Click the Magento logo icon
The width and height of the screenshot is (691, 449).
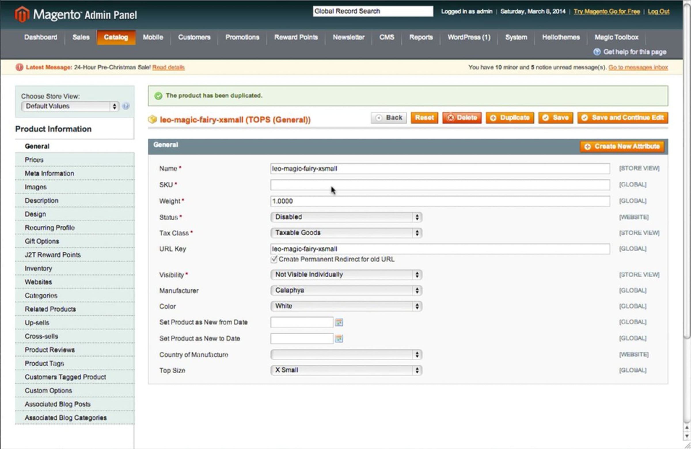22,14
